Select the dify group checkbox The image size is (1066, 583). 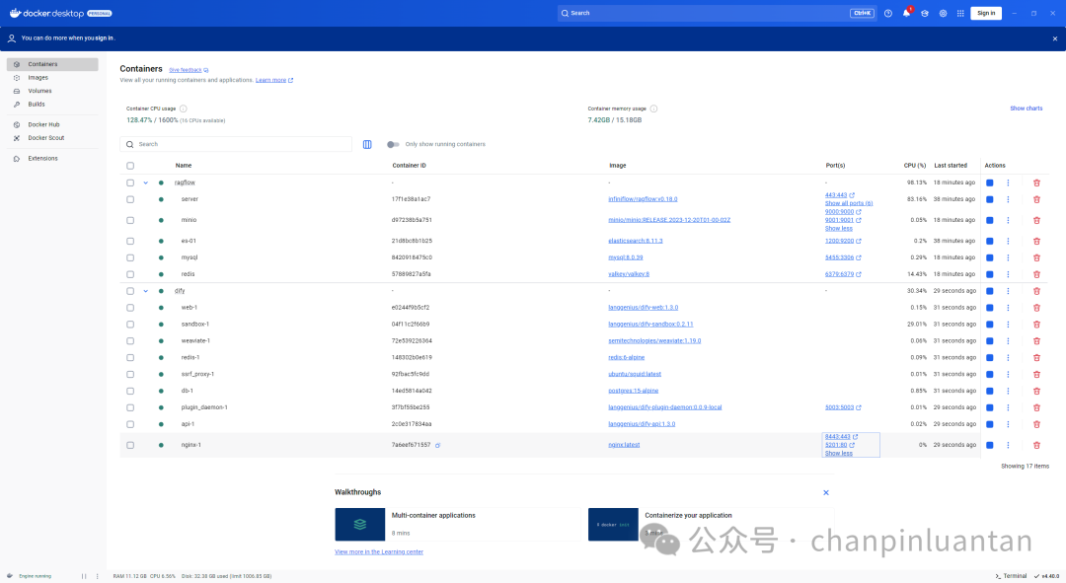[x=130, y=291]
